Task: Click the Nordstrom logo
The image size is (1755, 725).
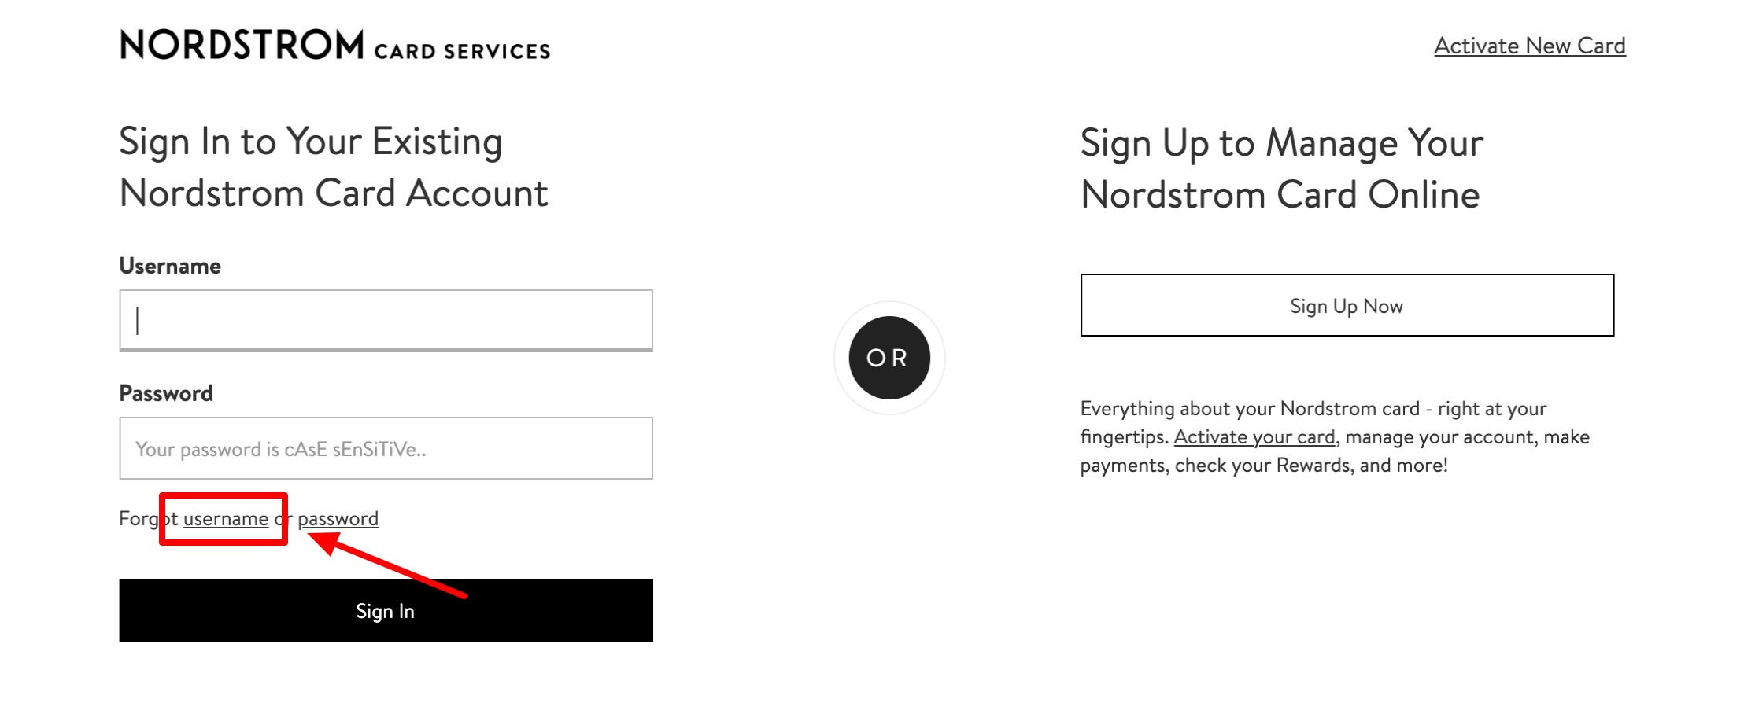Action: click(242, 45)
